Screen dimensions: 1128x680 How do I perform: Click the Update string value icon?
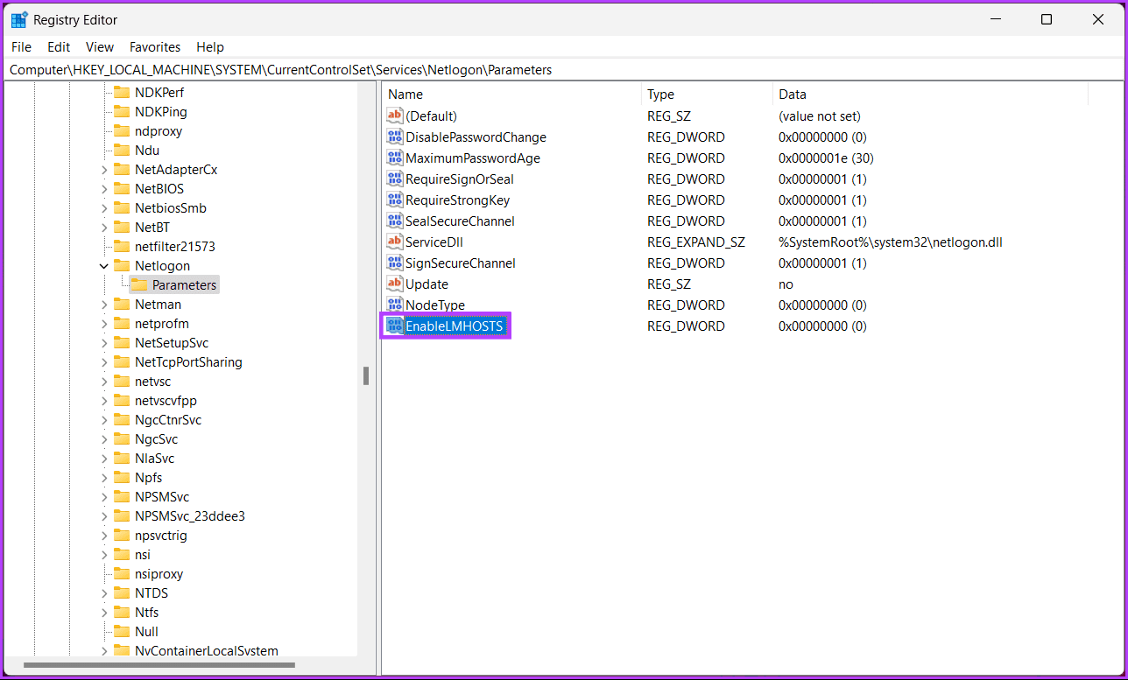coord(394,284)
